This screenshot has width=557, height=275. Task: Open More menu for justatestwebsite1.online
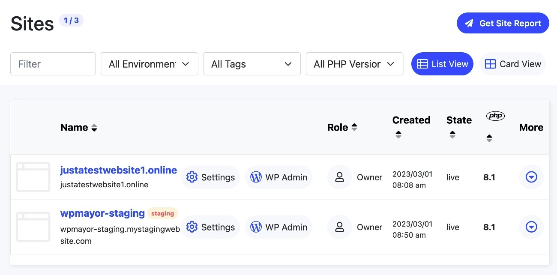coord(531,177)
